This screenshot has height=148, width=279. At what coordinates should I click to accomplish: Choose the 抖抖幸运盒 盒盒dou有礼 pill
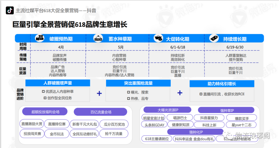coord(194,139)
